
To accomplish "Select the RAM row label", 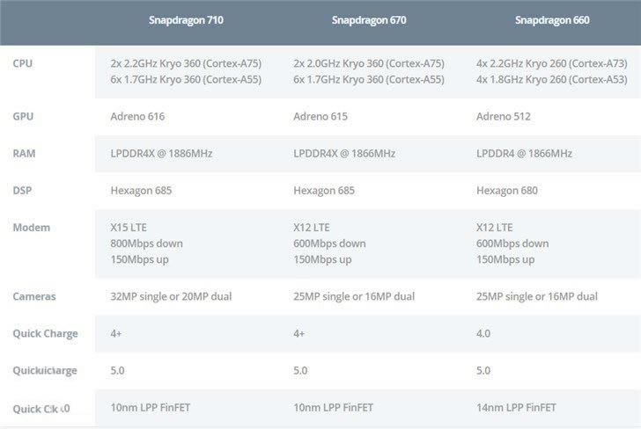I will (x=24, y=154).
